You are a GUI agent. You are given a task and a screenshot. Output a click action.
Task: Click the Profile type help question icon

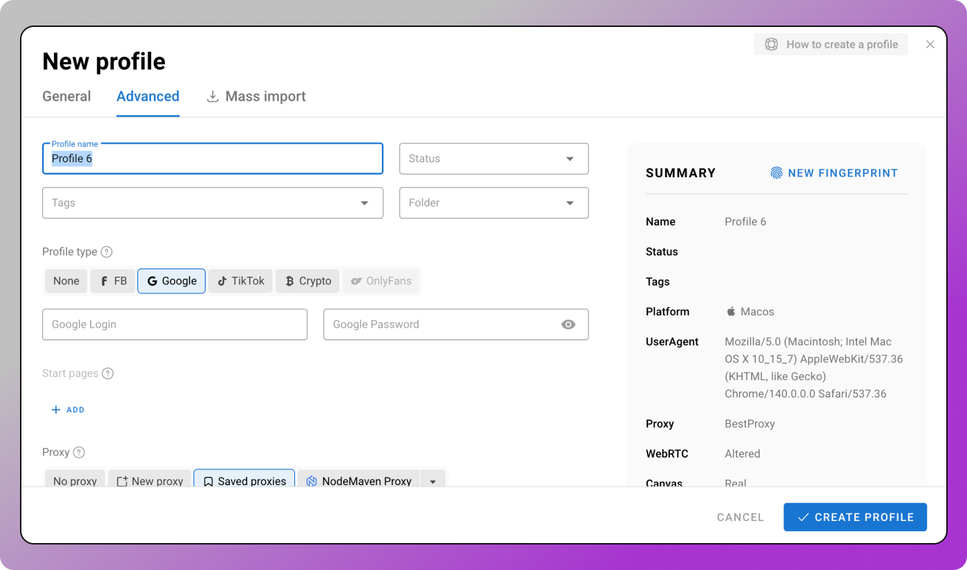coord(106,252)
